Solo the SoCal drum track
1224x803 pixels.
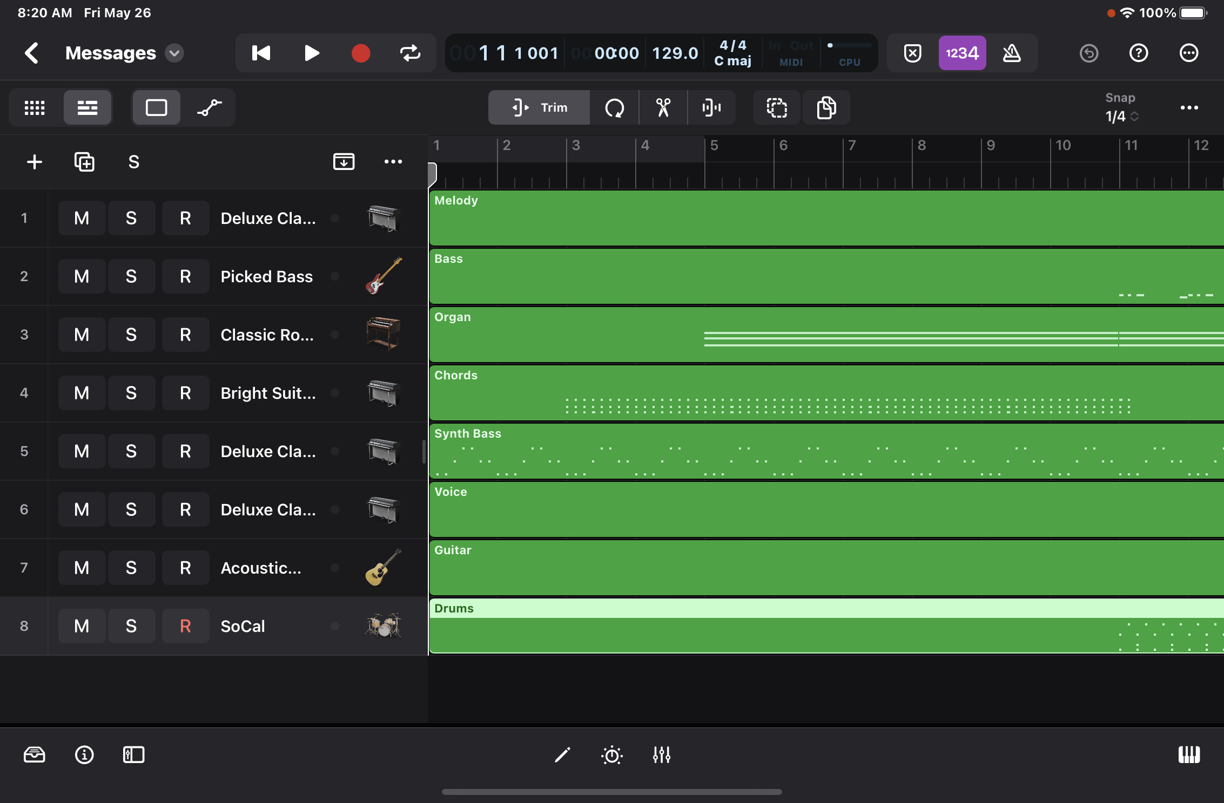131,626
